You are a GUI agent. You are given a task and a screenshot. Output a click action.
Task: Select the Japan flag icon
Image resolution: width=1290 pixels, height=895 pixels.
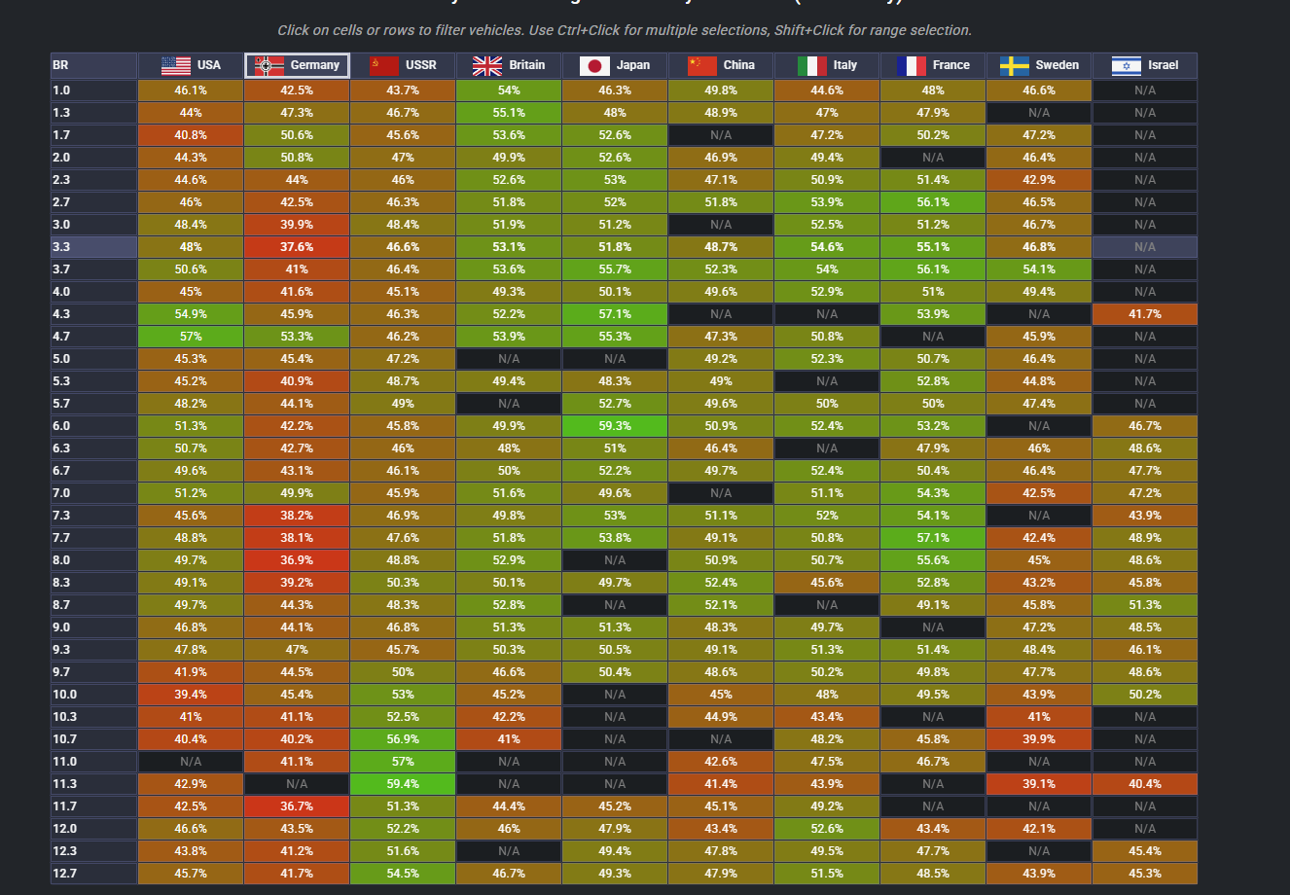click(594, 65)
